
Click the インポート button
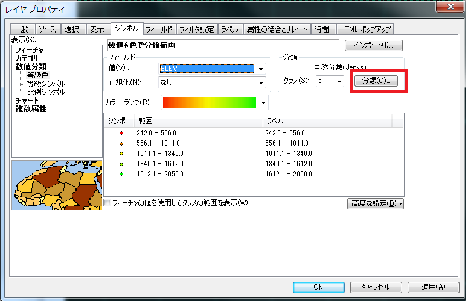click(374, 46)
